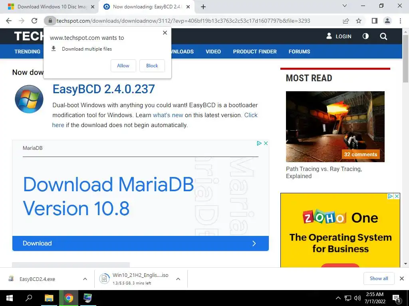Open the Chrome profile avatar
409x306 pixels.
[387, 21]
